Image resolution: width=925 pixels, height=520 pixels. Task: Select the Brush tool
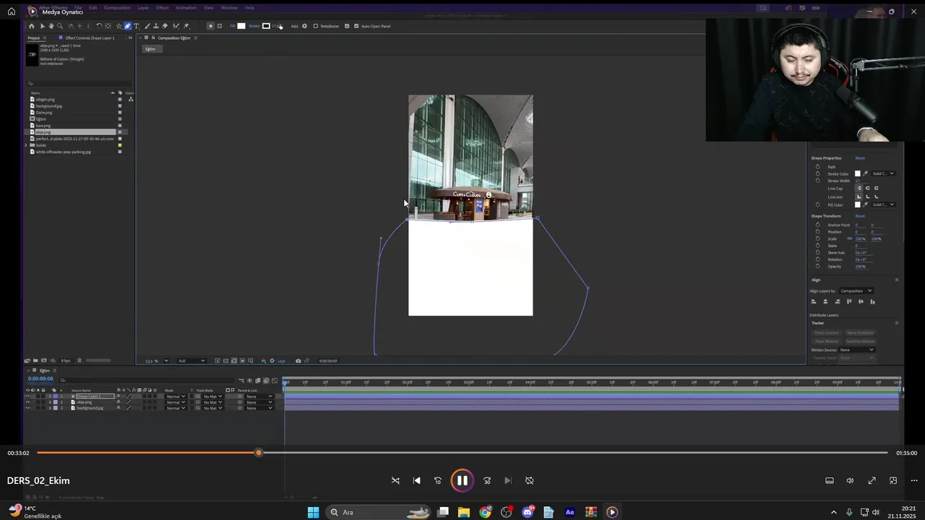pos(147,26)
